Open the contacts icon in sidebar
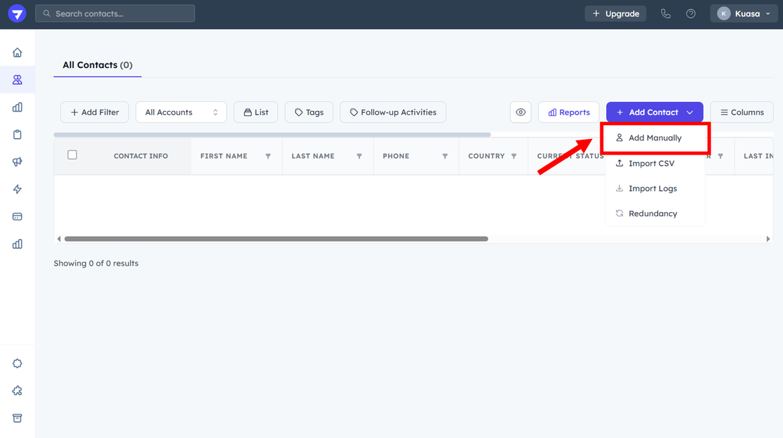The width and height of the screenshot is (783, 438). tap(18, 80)
